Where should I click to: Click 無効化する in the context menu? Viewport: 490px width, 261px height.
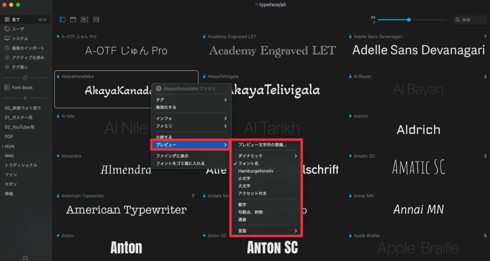pyautogui.click(x=166, y=107)
